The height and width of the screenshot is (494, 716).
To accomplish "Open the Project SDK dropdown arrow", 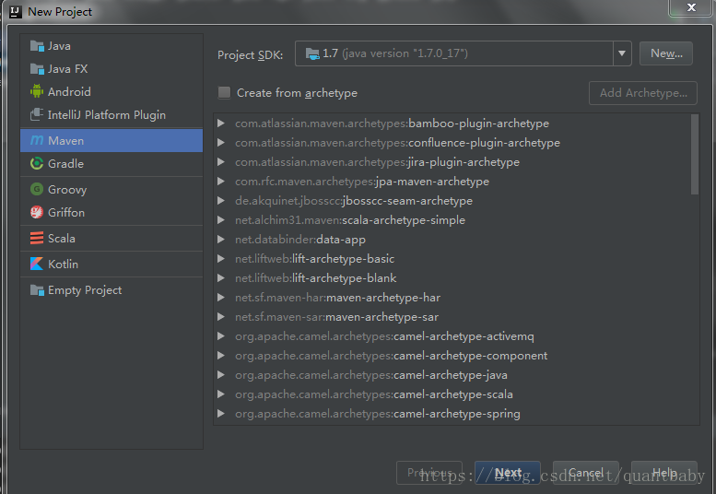I will tap(621, 53).
